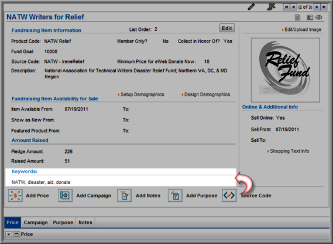Click the record counter '(2 of 3)'
The height and width of the screenshot is (244, 333).
point(305,7)
